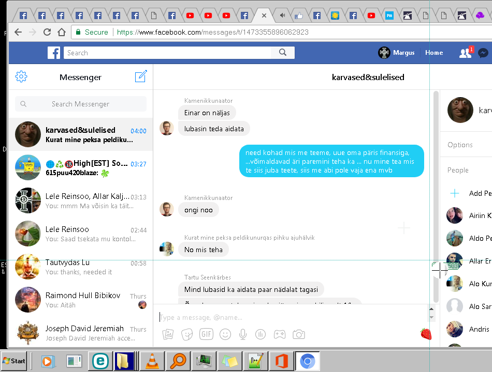Click the search magnifier button in Facebook bar
The height and width of the screenshot is (372, 492).
[x=283, y=53]
